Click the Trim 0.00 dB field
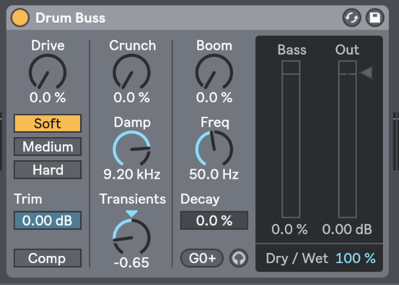This screenshot has height=285, width=399. click(x=47, y=220)
